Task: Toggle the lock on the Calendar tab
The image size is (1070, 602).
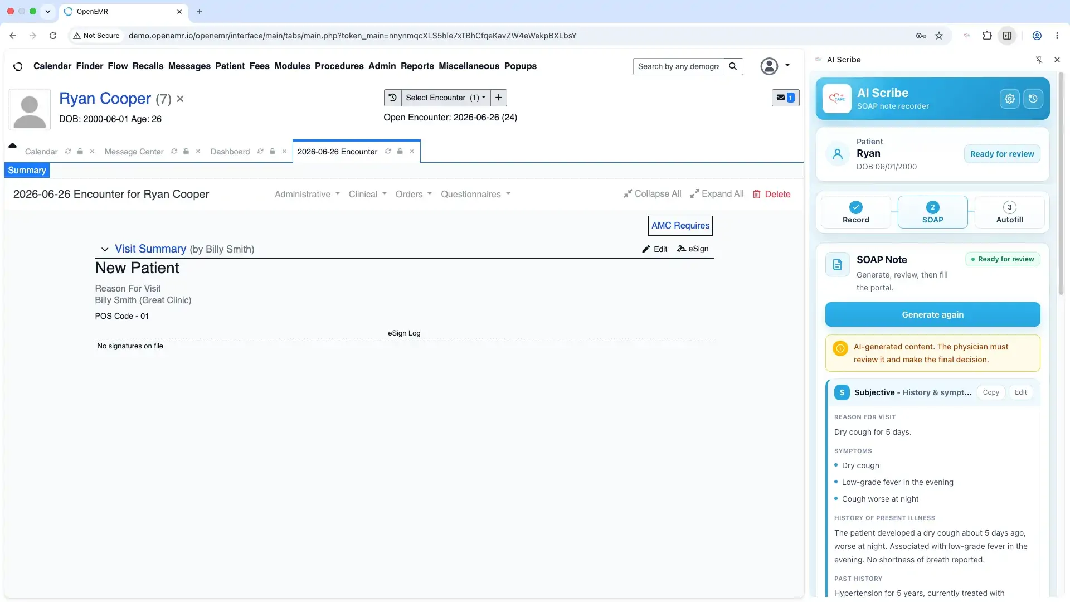Action: point(80,152)
